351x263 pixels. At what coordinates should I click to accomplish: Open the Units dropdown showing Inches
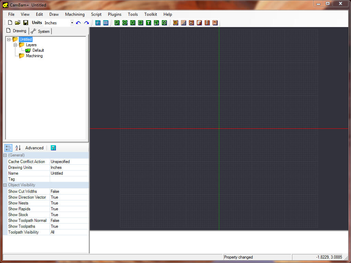click(72, 23)
